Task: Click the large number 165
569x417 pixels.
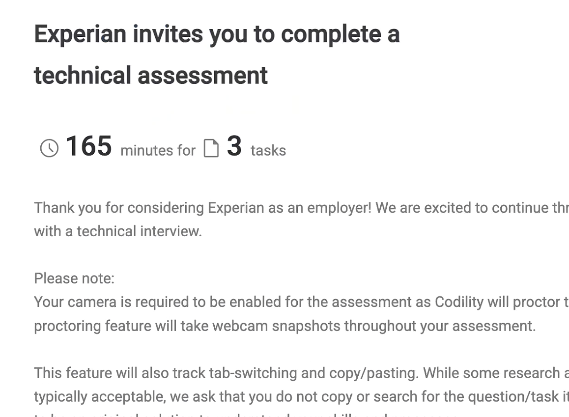Action: 88,146
